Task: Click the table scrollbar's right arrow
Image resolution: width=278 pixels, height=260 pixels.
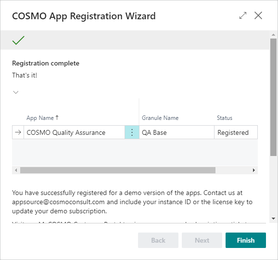Action: [253, 170]
